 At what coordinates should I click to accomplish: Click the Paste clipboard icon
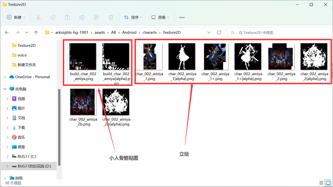pyautogui.click(x=67, y=17)
